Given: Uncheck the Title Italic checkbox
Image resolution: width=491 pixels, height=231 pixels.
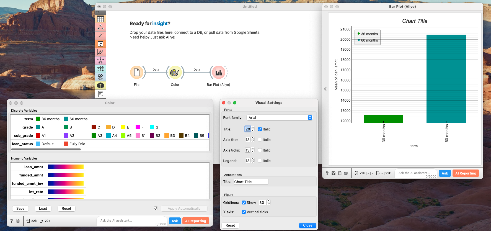Looking at the screenshot, I should pos(260,129).
